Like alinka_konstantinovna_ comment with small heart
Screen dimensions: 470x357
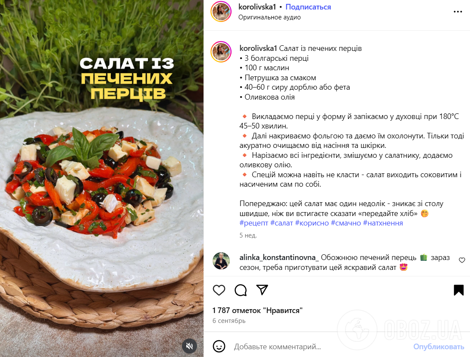pos(462,260)
